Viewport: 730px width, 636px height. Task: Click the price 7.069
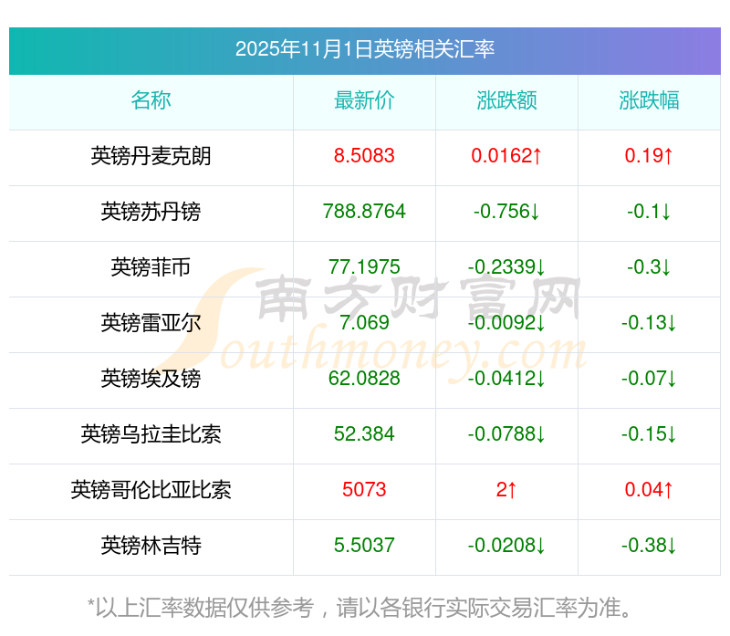pos(364,323)
